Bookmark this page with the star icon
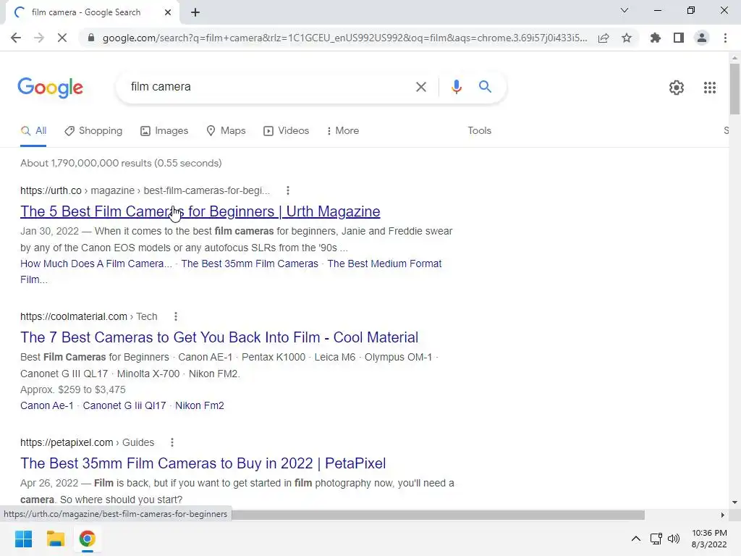This screenshot has height=556, width=741. point(627,38)
